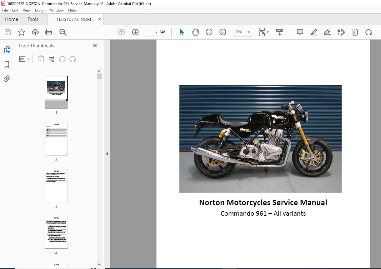The image size is (381, 269).
Task: Open the View menu
Action: click(x=27, y=10)
